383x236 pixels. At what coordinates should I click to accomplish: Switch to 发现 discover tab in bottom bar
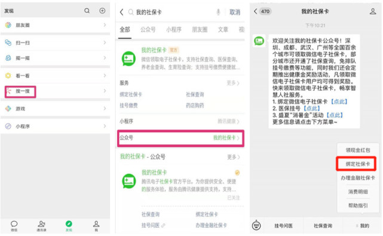[x=69, y=226]
